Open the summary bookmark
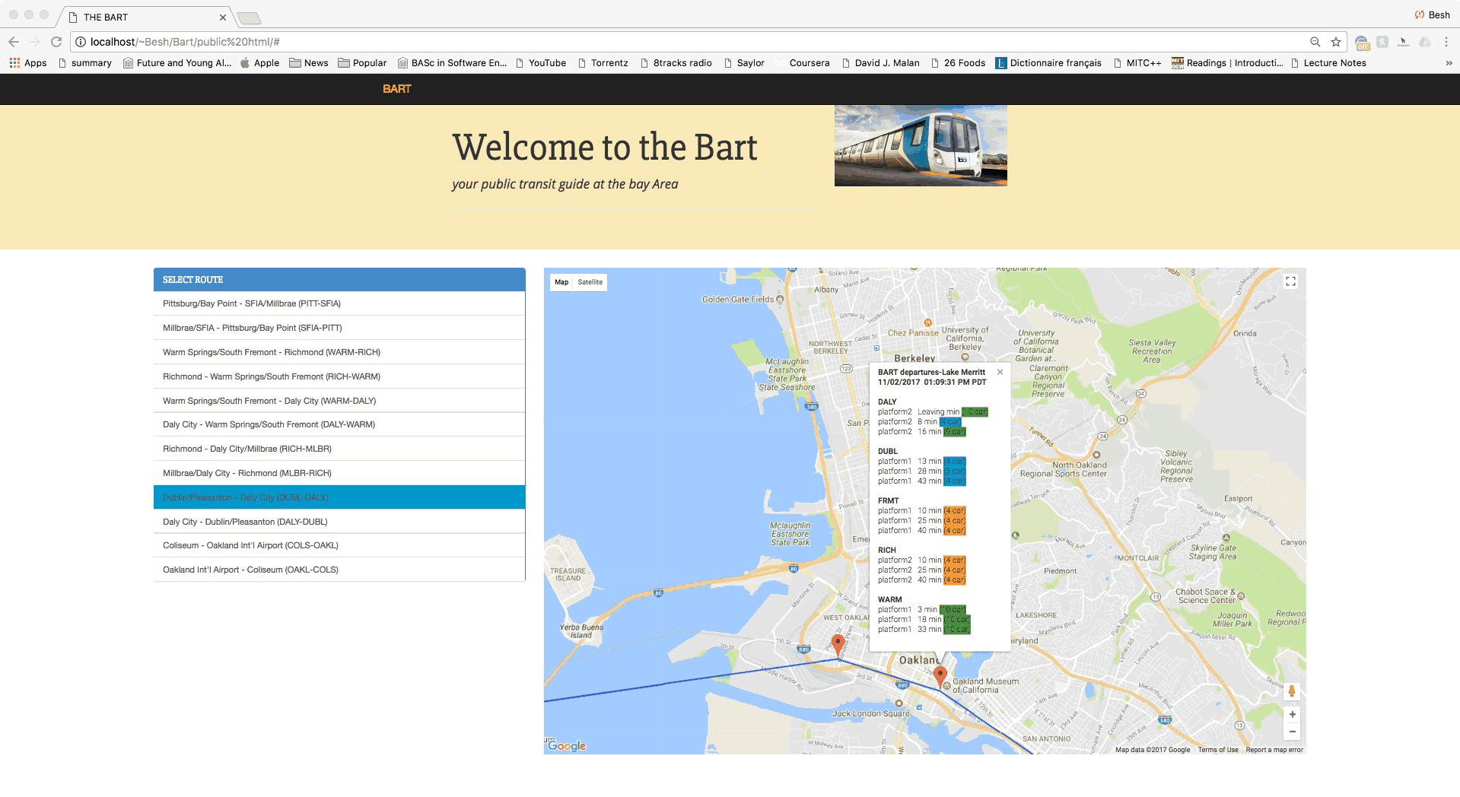 tap(85, 63)
